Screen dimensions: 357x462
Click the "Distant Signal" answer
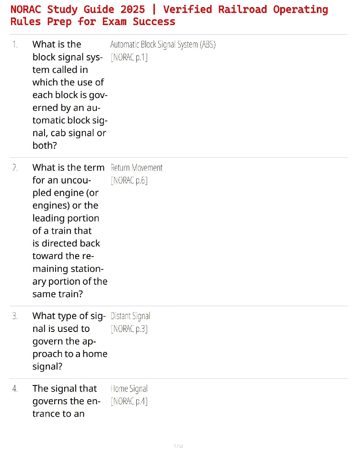(x=130, y=316)
